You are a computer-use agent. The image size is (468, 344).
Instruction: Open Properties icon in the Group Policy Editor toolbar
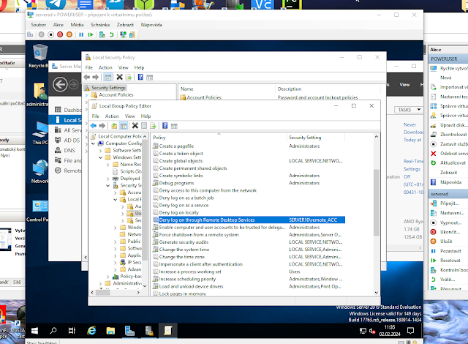[x=144, y=126]
